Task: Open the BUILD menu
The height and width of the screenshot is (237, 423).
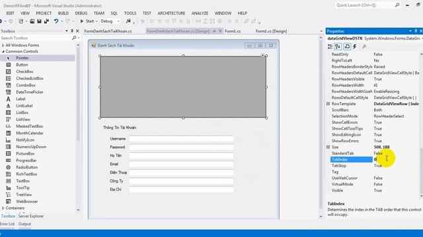Action: 63,13
